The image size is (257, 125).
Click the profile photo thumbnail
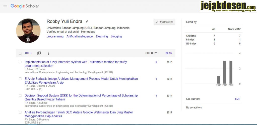pyautogui.click(x=28, y=31)
